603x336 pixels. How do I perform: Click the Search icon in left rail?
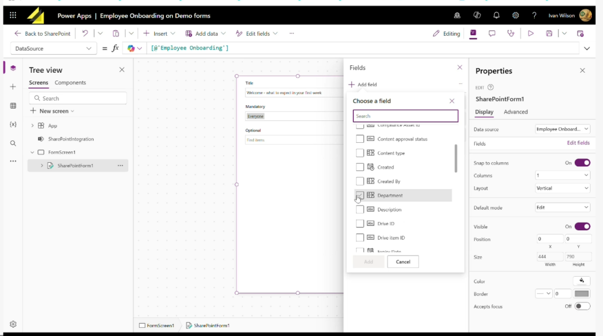coord(13,143)
